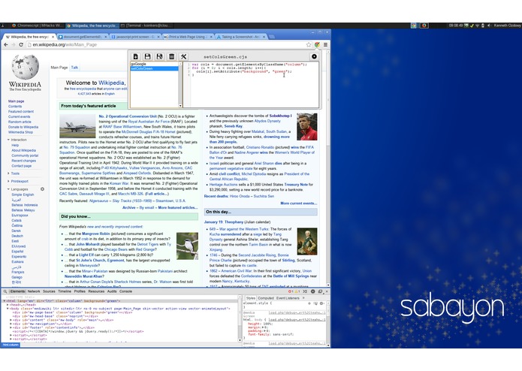Click the green checkmark tray icon

click(x=472, y=26)
